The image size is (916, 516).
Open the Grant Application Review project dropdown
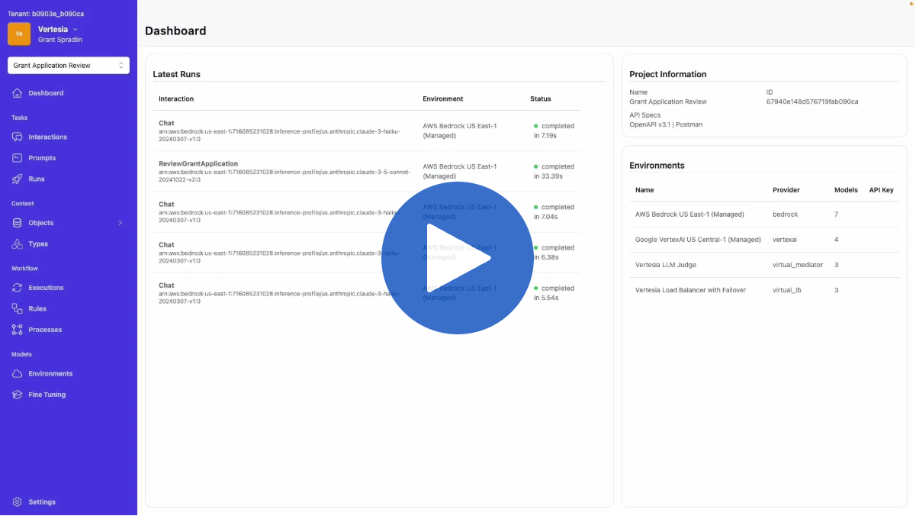click(x=69, y=66)
